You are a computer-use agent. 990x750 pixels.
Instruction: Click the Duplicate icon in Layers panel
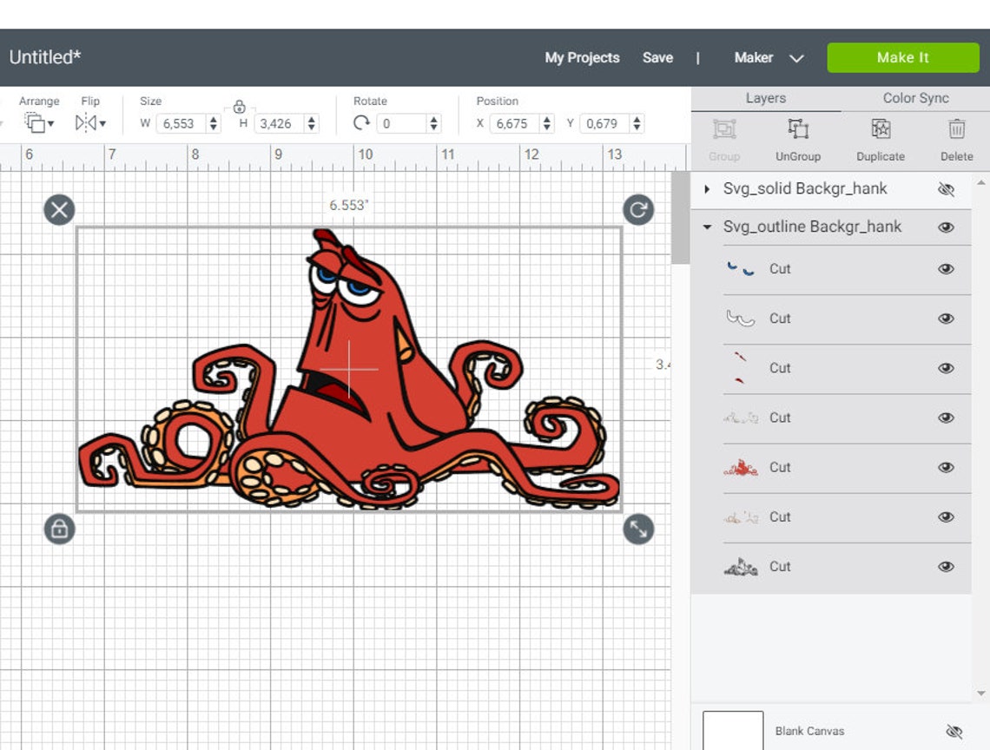click(x=881, y=128)
